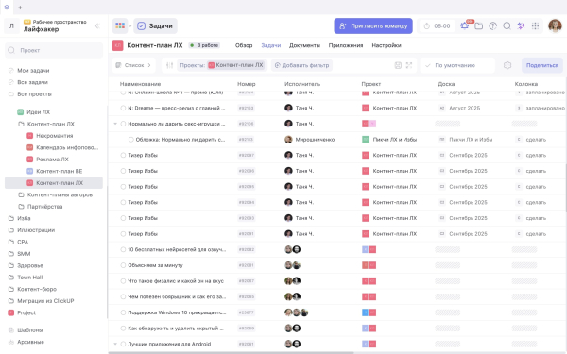
Task: Click the green Идеи ЛХ project icon
Action: click(x=21, y=112)
